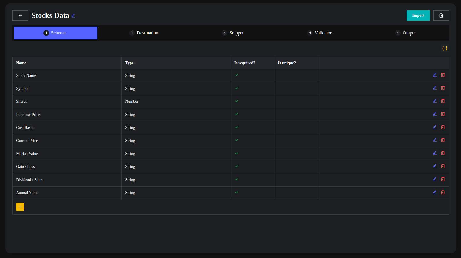
Task: Edit the Annual Yield row
Action: click(435, 192)
